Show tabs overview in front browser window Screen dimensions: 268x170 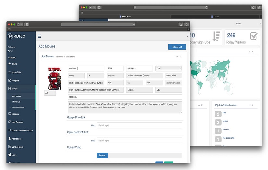(x=187, y=24)
